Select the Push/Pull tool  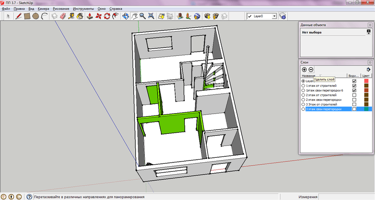pyautogui.click(x=90, y=16)
